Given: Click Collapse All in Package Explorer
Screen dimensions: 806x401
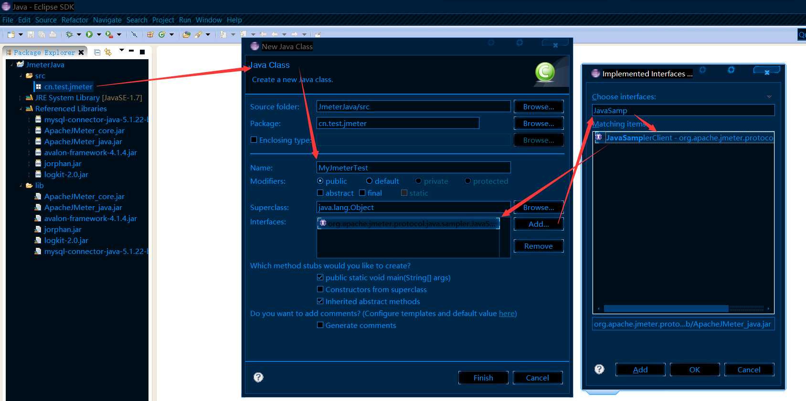Looking at the screenshot, I should click(97, 52).
